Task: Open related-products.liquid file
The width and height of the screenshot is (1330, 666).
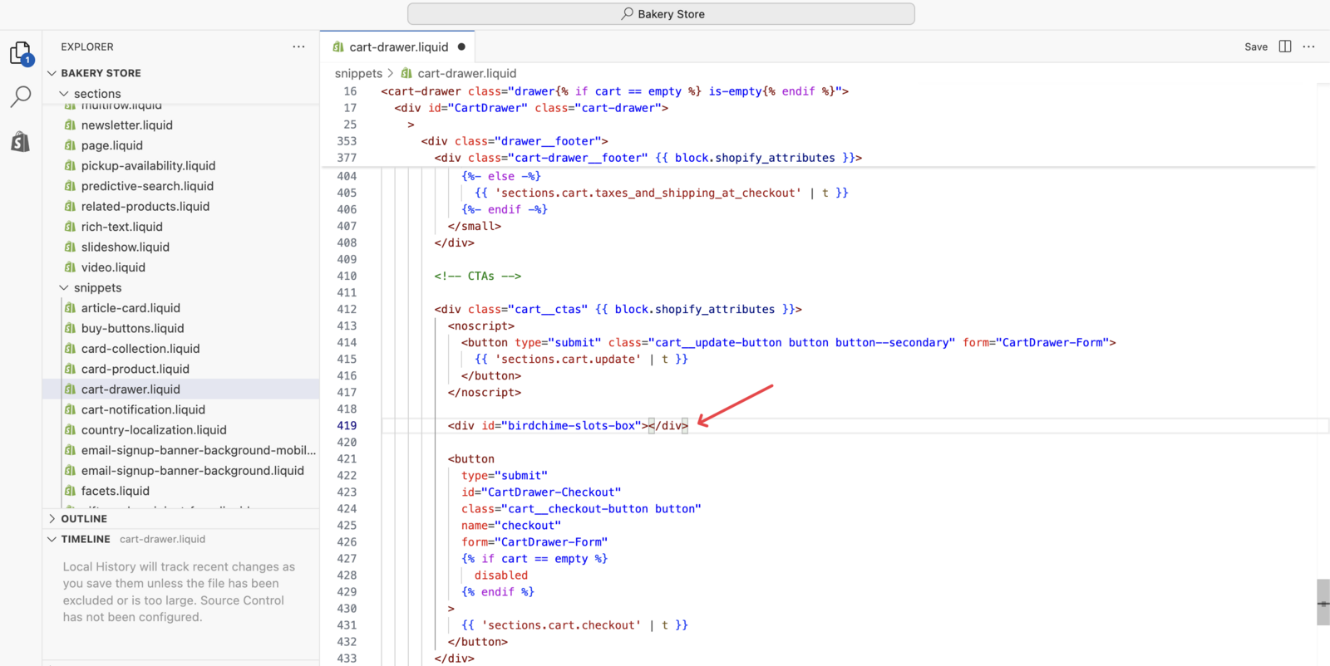Action: point(145,206)
